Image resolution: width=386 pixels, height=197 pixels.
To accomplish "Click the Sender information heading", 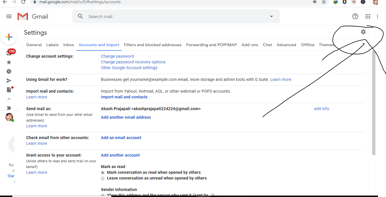I will coord(119,190).
